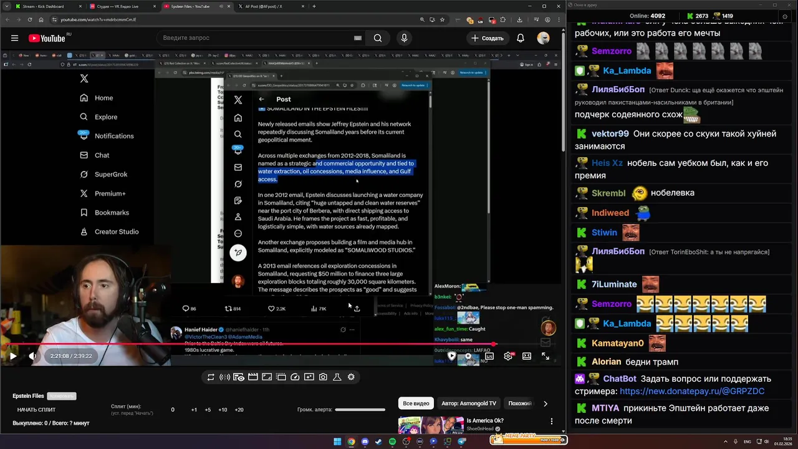Select the Автор: Asmongold TV chip
This screenshot has height=449, width=798.
[469, 403]
